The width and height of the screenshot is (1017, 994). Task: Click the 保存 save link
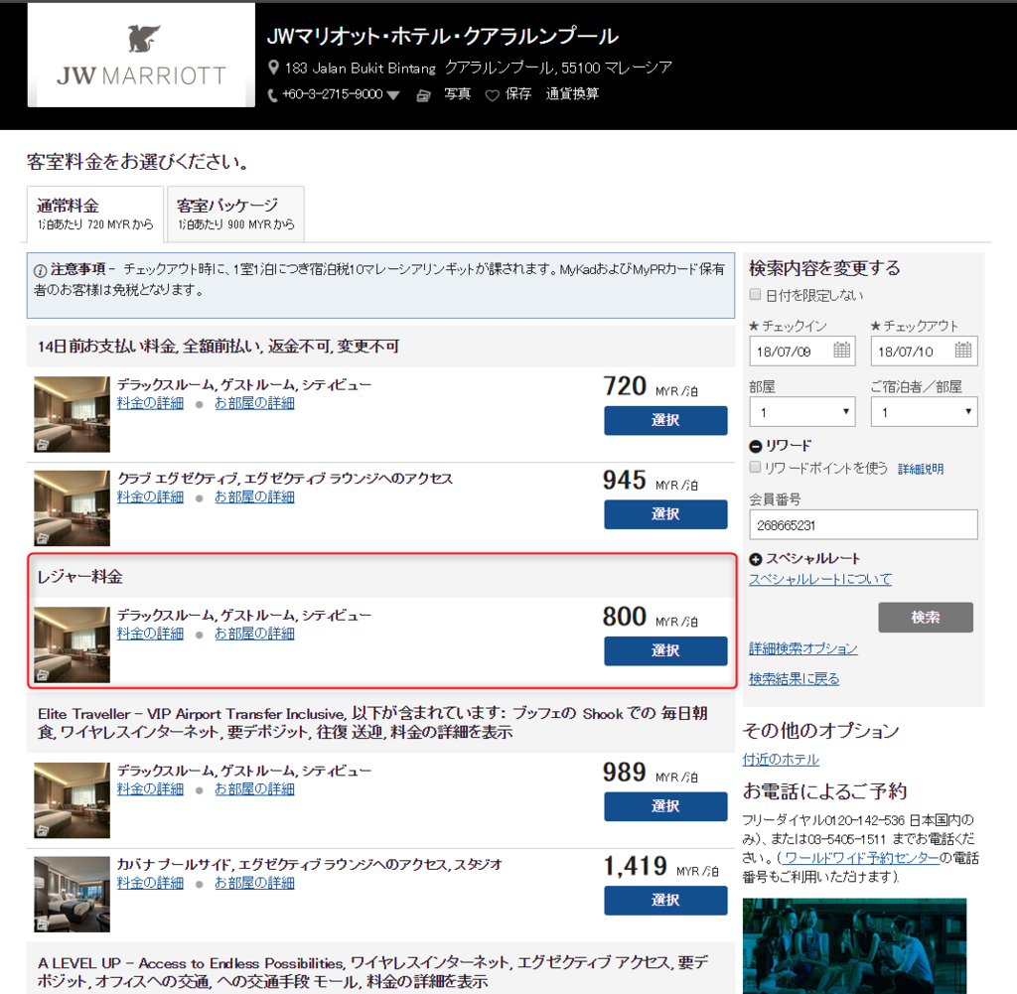click(518, 94)
